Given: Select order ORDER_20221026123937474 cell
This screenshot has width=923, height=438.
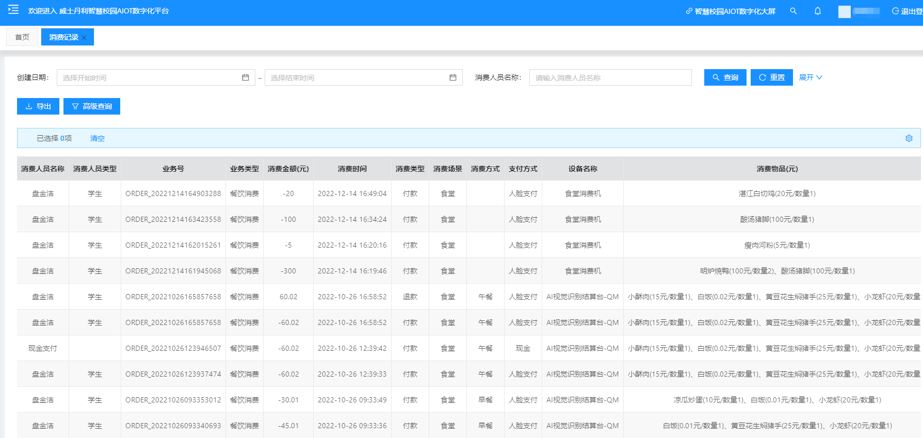Looking at the screenshot, I should pyautogui.click(x=173, y=374).
